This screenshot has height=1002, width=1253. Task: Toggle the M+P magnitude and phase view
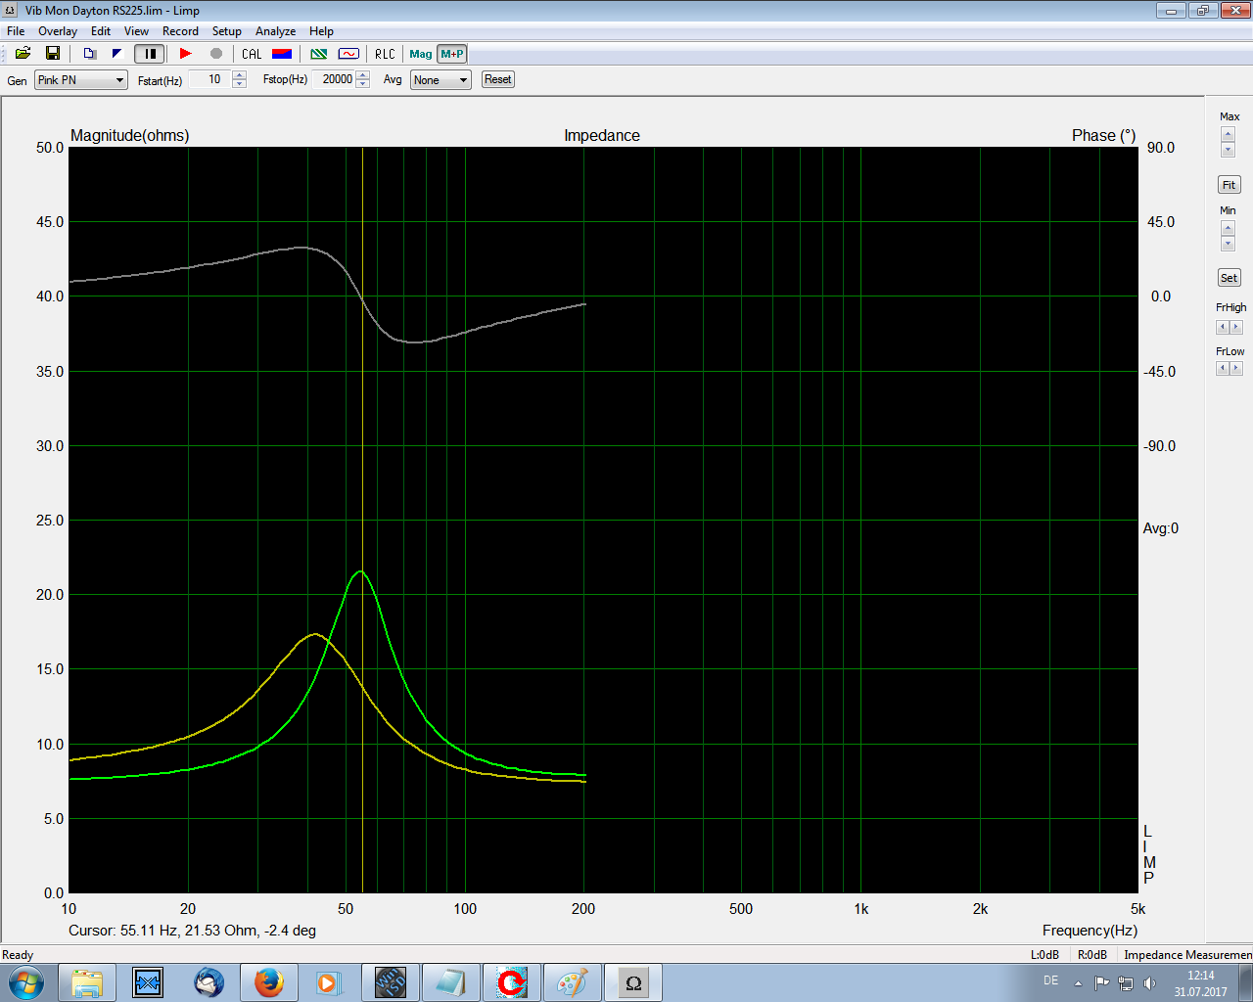451,54
